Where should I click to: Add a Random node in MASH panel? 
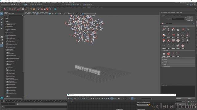pos(168,41)
